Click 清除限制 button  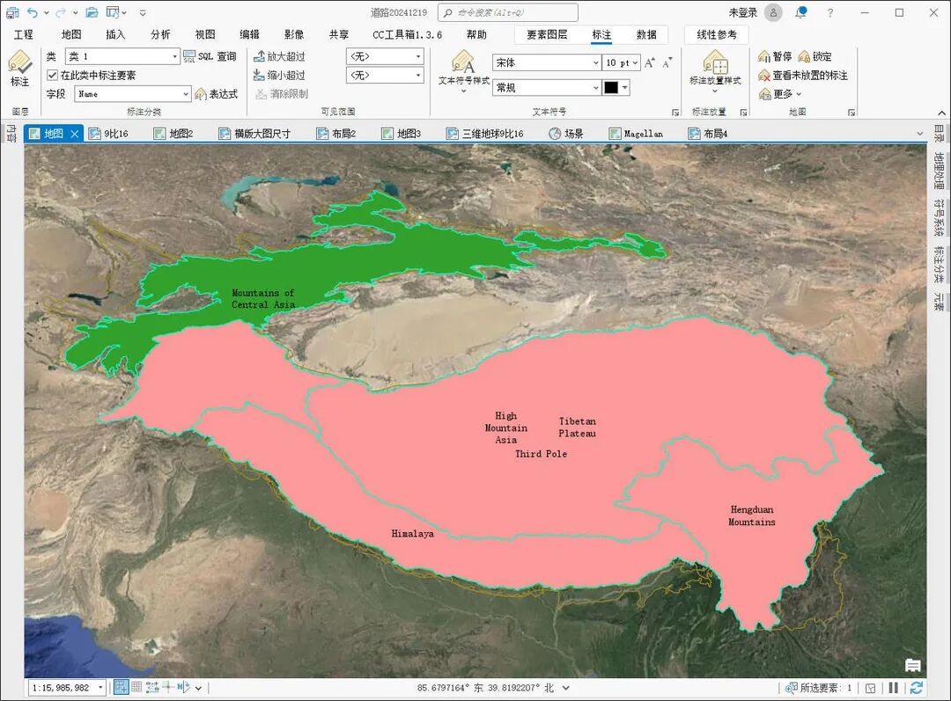coord(282,94)
